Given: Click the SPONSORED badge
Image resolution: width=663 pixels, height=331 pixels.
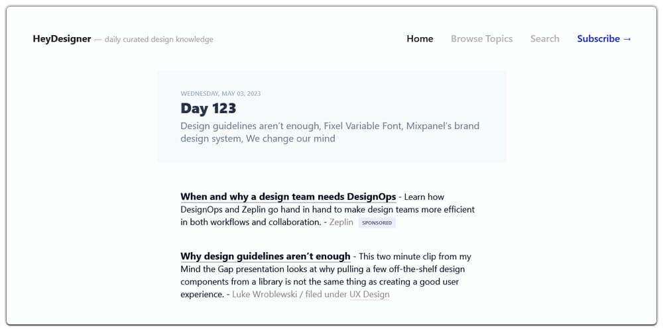Looking at the screenshot, I should point(377,223).
